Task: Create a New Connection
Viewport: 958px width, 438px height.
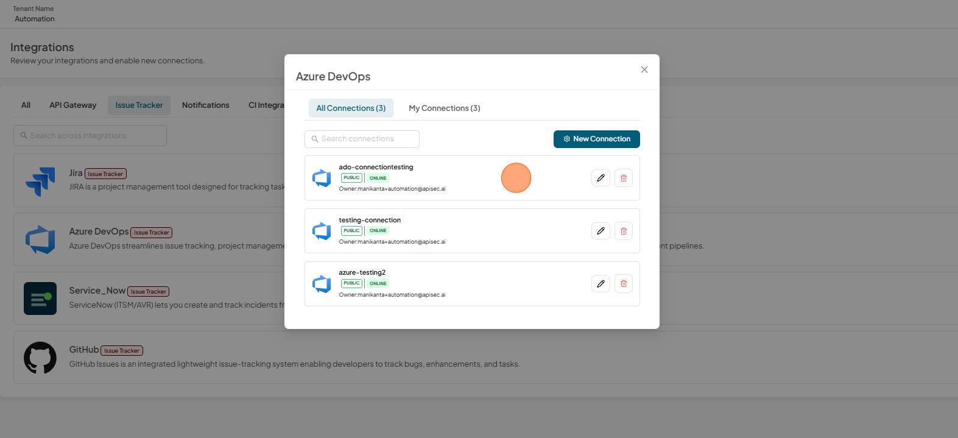Action: (597, 139)
